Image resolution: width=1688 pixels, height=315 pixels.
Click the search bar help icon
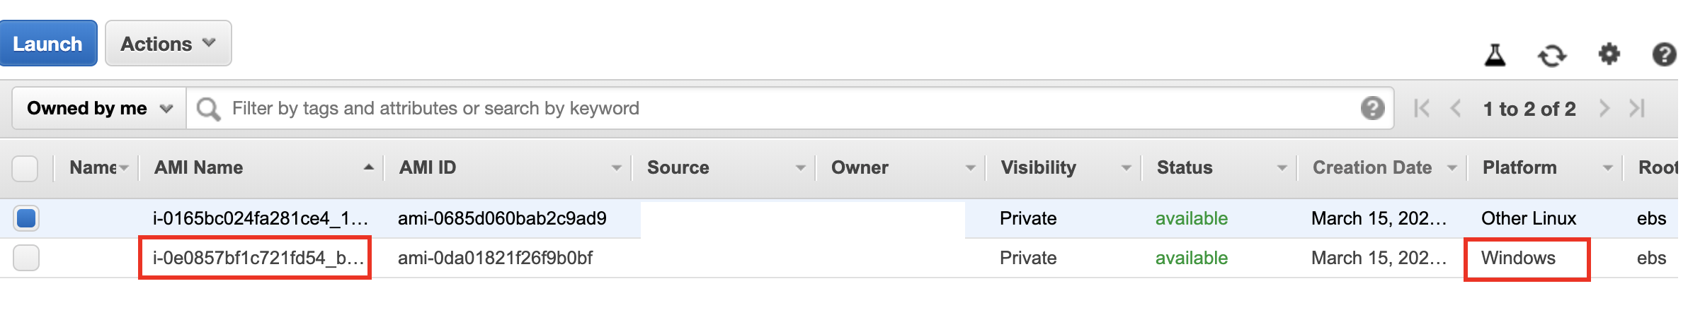[x=1372, y=108]
